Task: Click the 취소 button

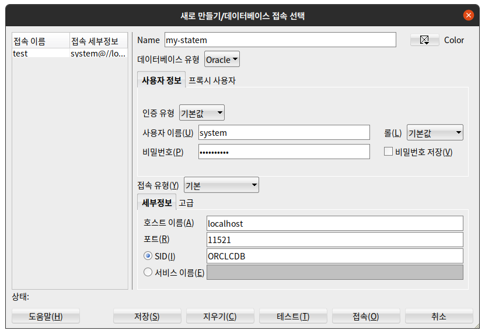Action: [x=439, y=317]
